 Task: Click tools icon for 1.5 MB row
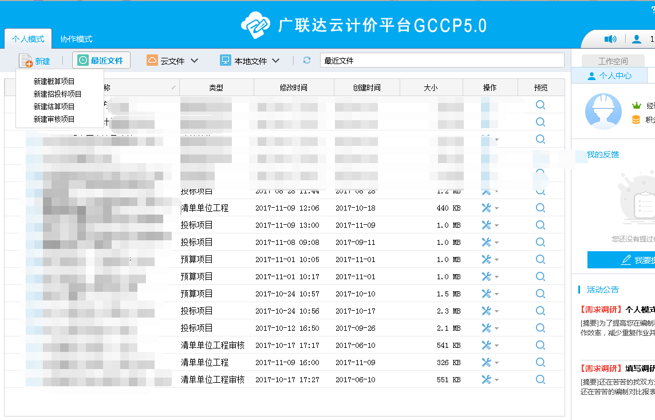[486, 294]
